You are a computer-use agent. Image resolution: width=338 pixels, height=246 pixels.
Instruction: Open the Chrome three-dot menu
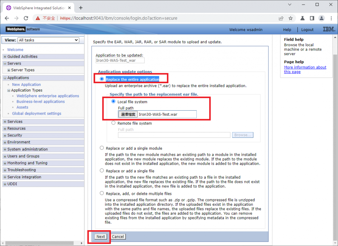click(x=331, y=18)
